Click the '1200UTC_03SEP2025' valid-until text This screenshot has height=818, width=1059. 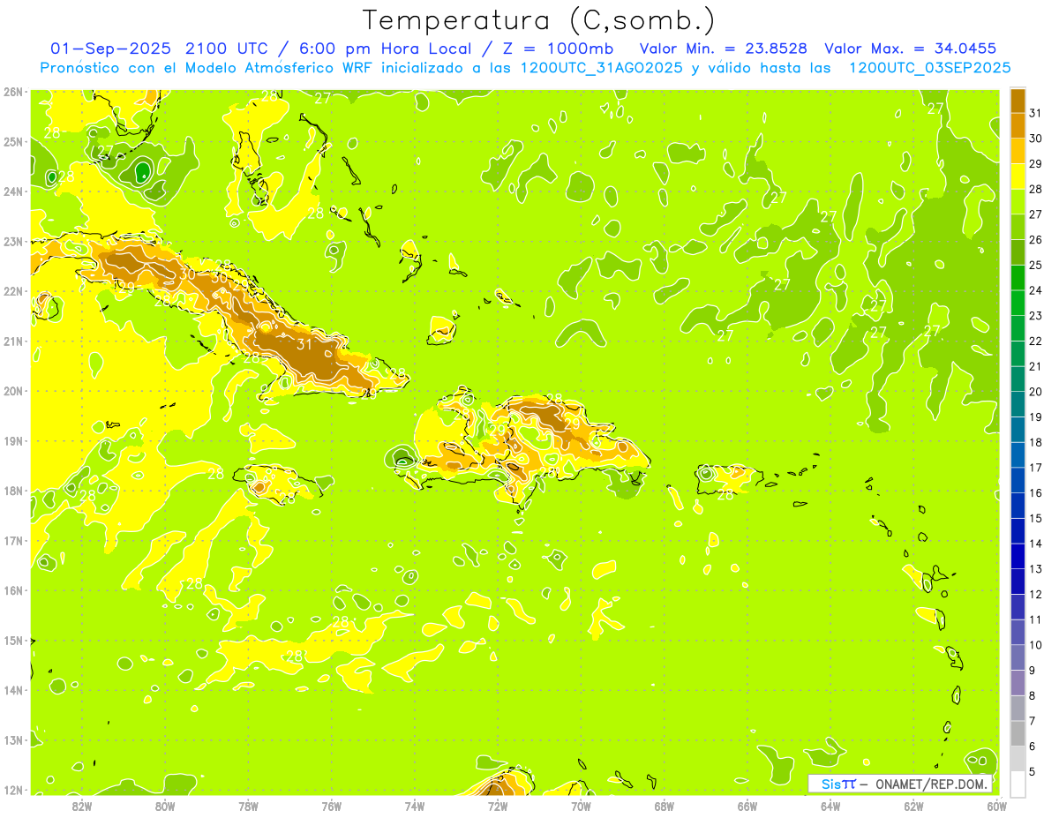tap(929, 67)
